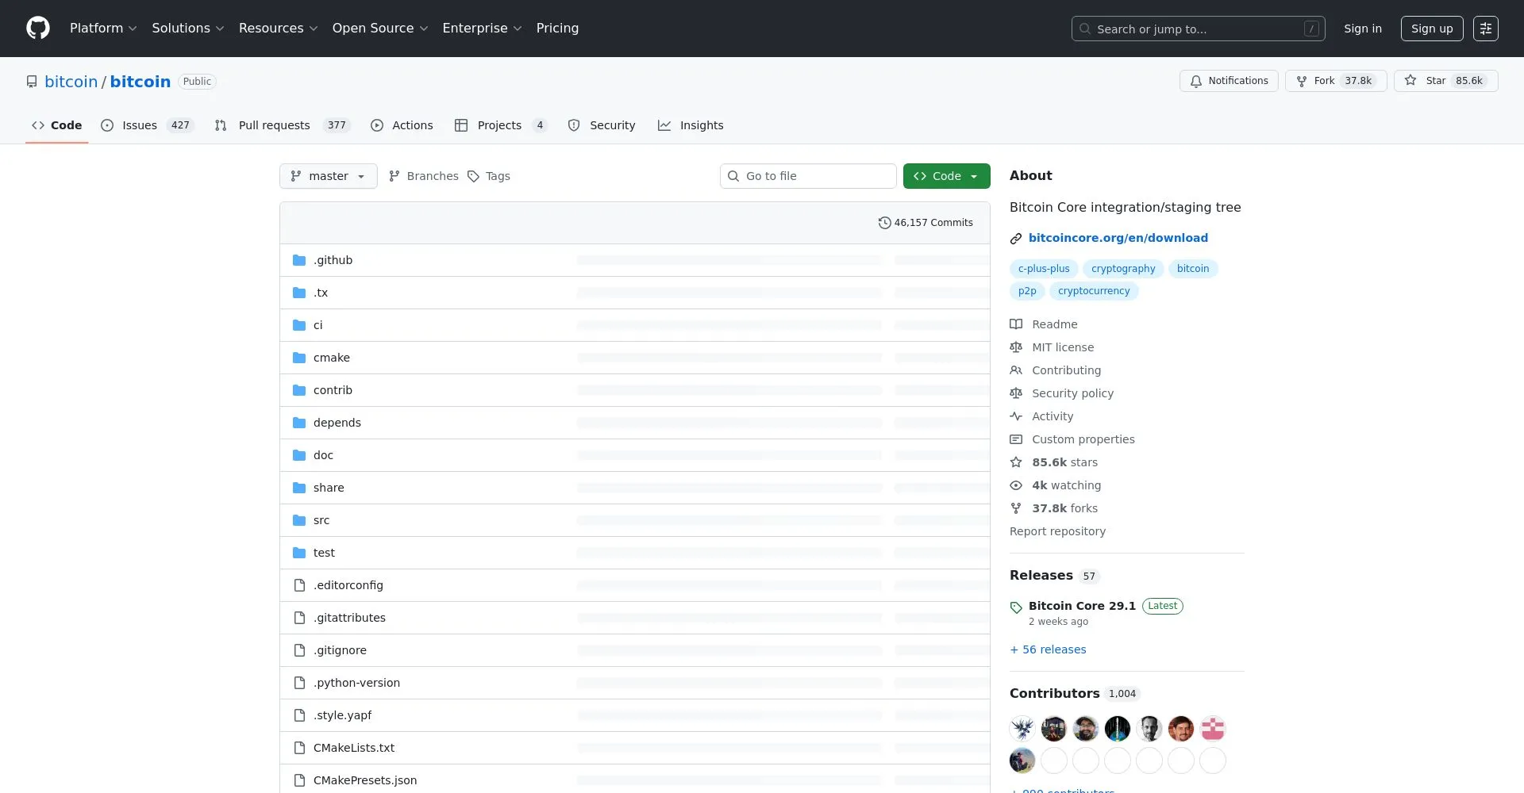Click the .editorconfig file icon
Screen dimensions: 1524x793
tap(299, 585)
